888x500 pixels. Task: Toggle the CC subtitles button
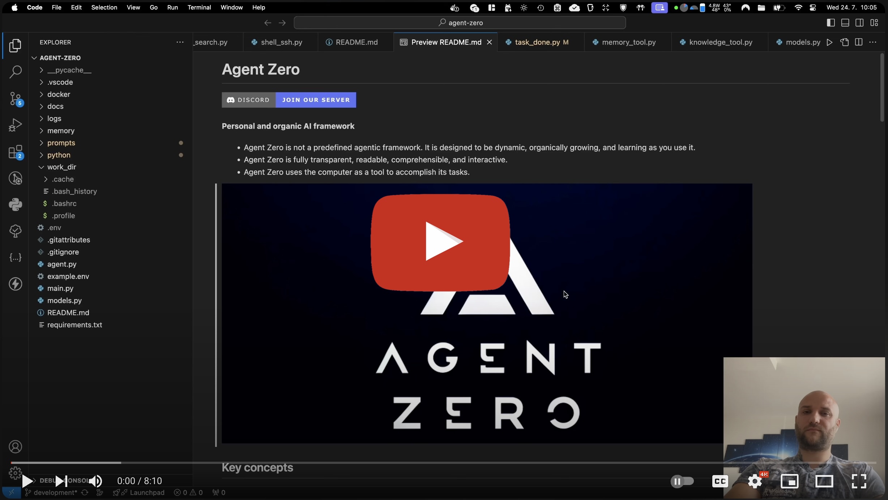720,481
